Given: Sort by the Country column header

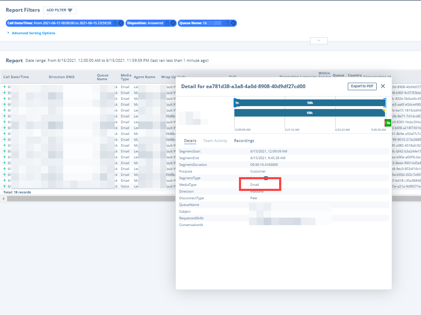Looking at the screenshot, I should pyautogui.click(x=355, y=75).
